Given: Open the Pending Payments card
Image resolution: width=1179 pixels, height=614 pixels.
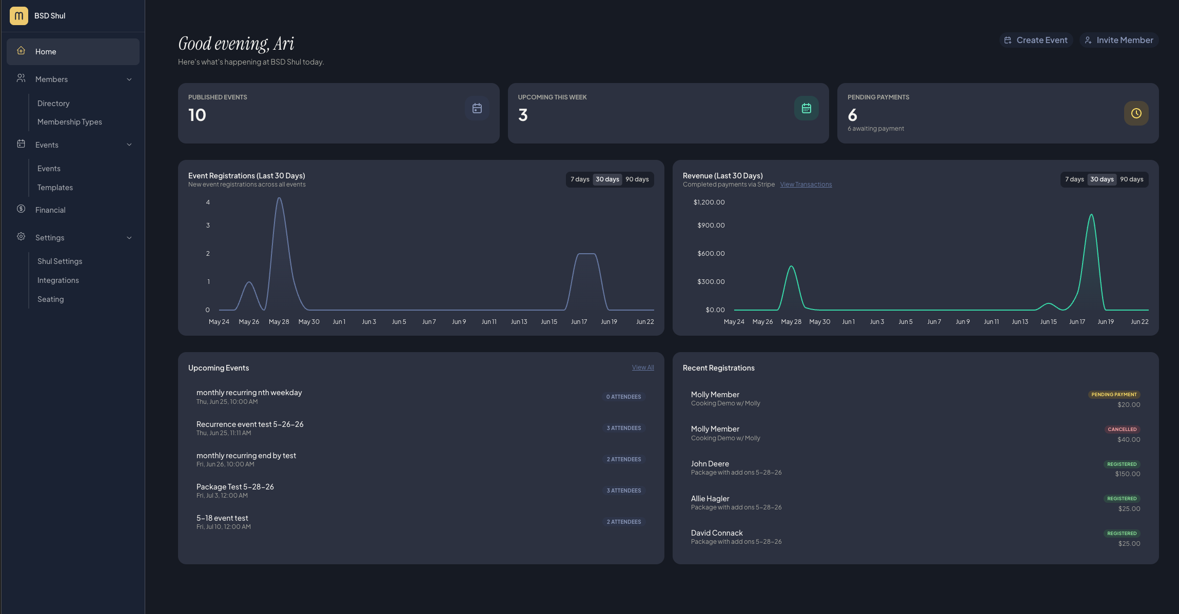Looking at the screenshot, I should (998, 113).
